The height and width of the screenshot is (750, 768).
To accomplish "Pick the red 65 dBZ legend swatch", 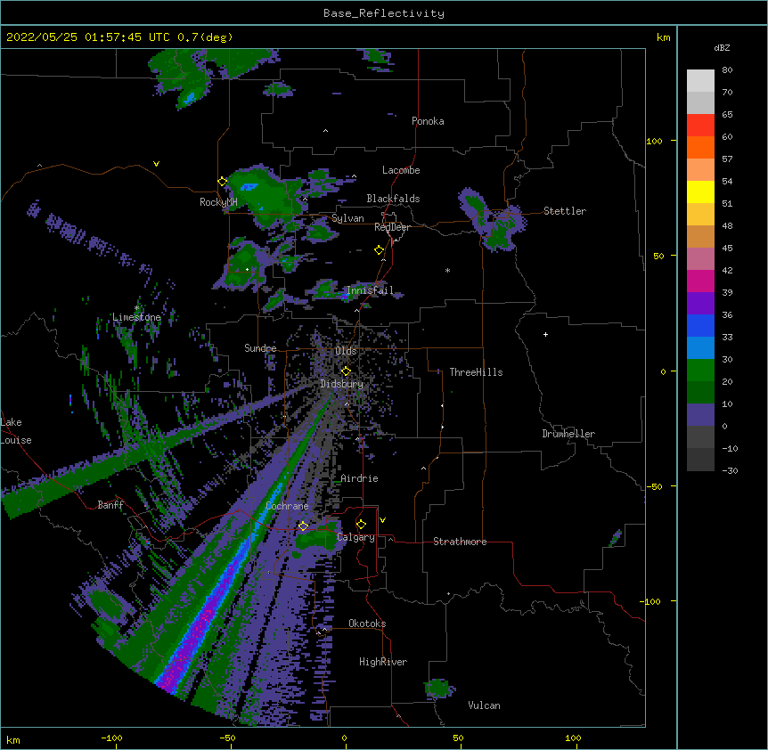I will coord(700,126).
